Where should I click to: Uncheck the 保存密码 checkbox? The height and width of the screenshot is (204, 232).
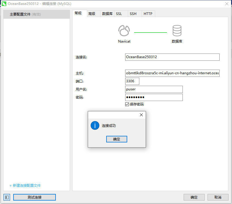pos(127,104)
